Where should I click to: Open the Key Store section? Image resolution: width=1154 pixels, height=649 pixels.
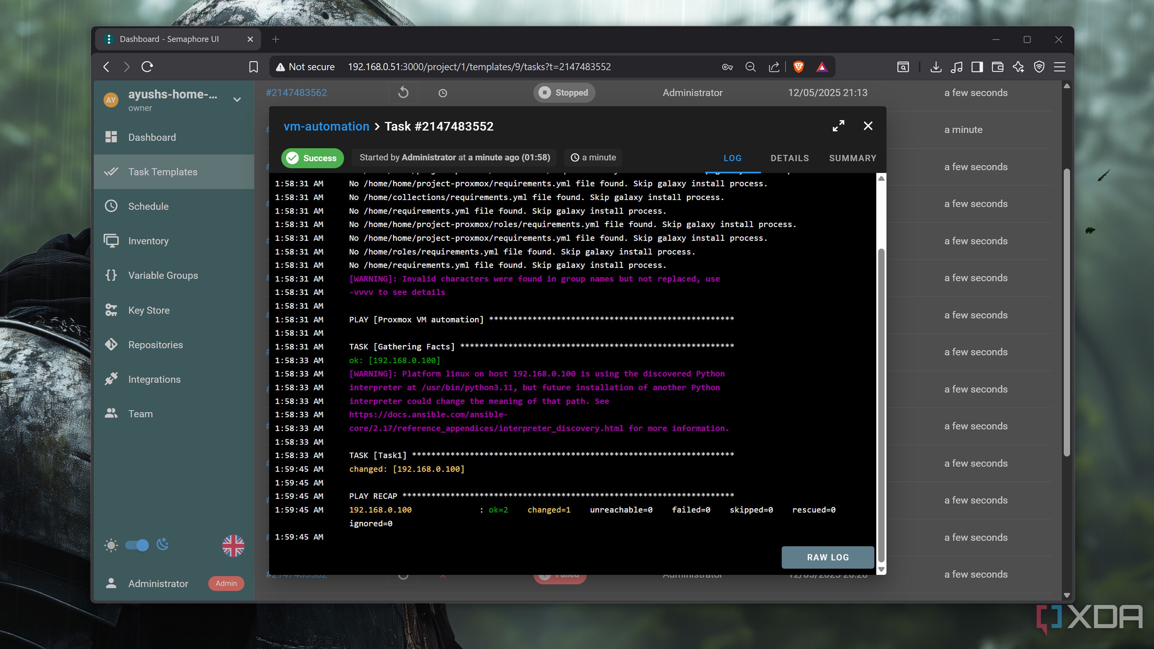[174, 310]
